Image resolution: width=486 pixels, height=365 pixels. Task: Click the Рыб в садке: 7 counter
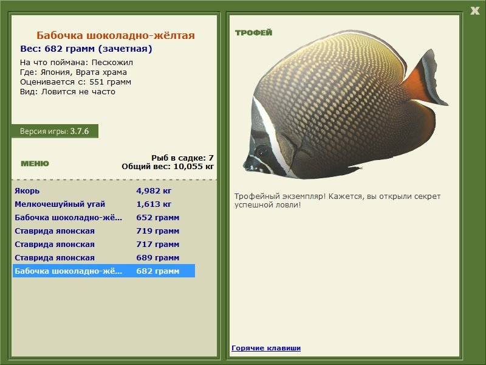(182, 158)
